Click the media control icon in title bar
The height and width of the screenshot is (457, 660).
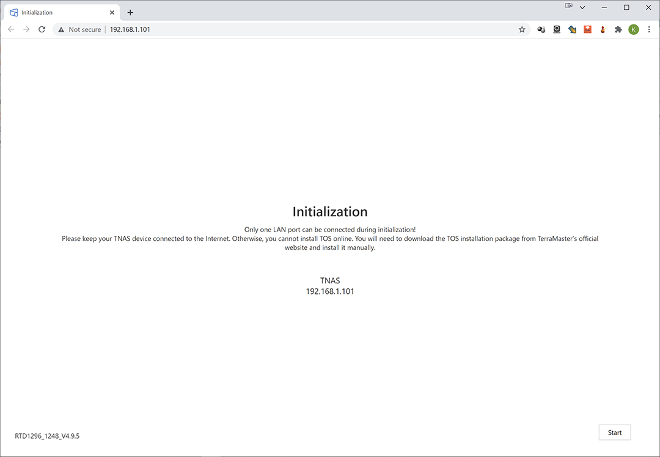pos(569,5)
